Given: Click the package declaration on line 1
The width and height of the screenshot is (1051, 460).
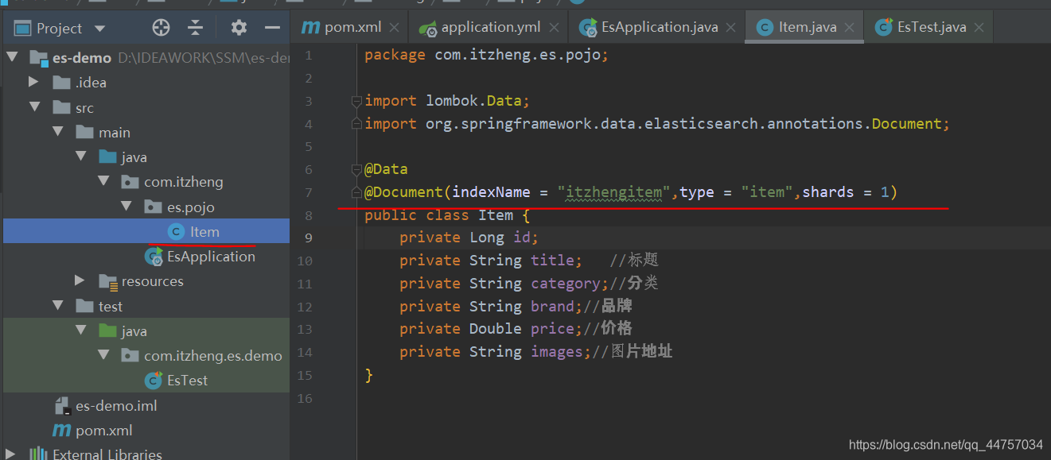Looking at the screenshot, I should pyautogui.click(x=487, y=56).
